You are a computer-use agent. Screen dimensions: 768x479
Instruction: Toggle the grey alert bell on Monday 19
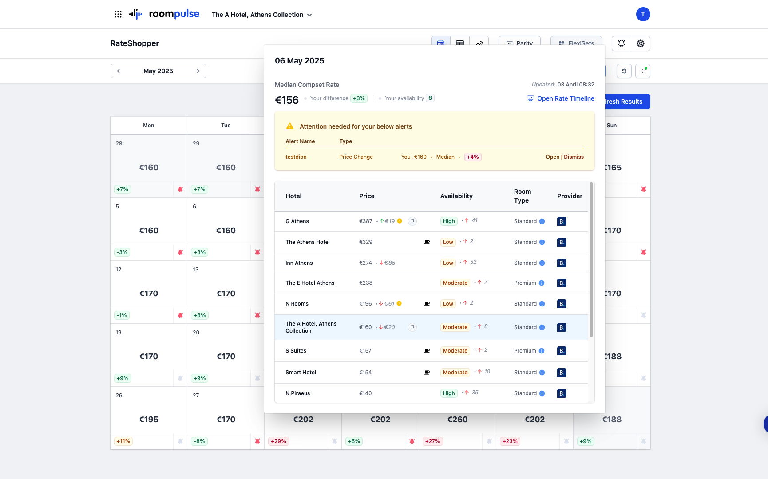[180, 378]
